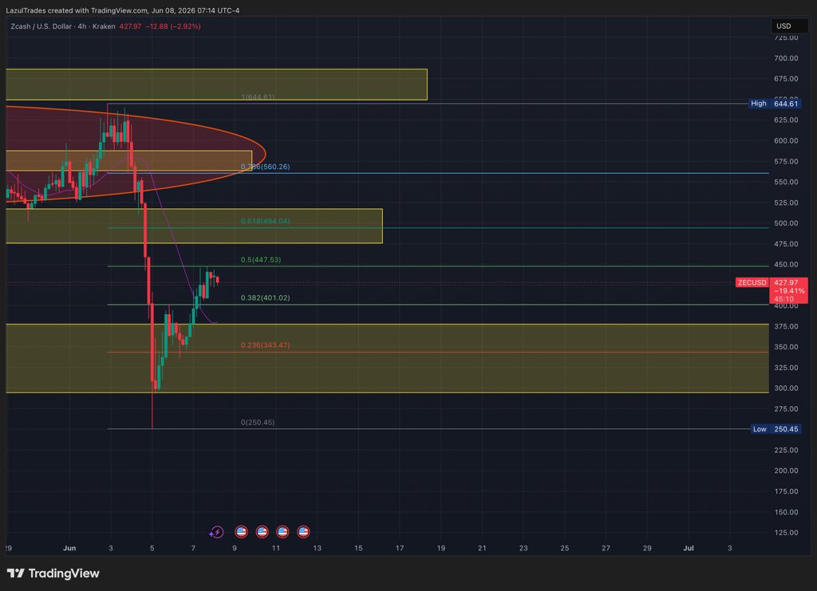The image size is (817, 591).
Task: Open the US flag event before date 13
Action: click(303, 532)
